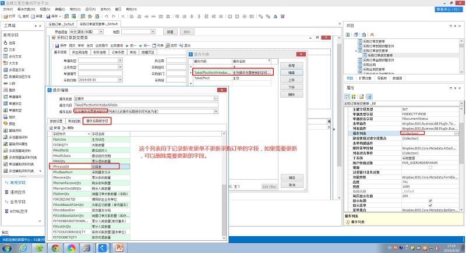The height and width of the screenshot is (253, 466).
Task: Toggle the 显示标题 checkbox in properties
Action: [x=430, y=199]
